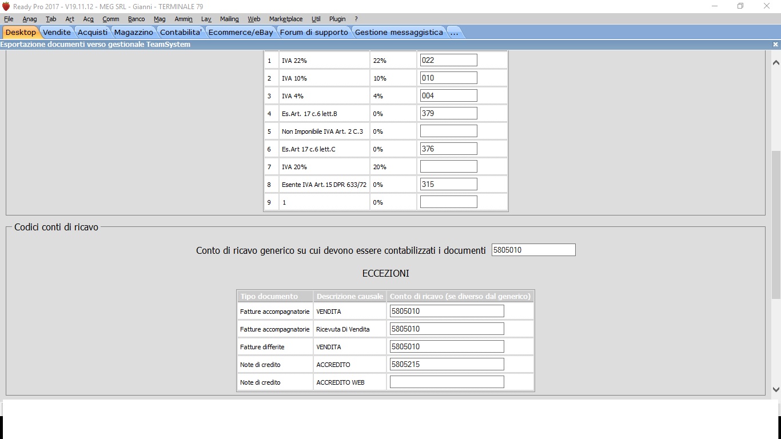Open the Ammin menu
This screenshot has height=439, width=781.
click(184, 19)
